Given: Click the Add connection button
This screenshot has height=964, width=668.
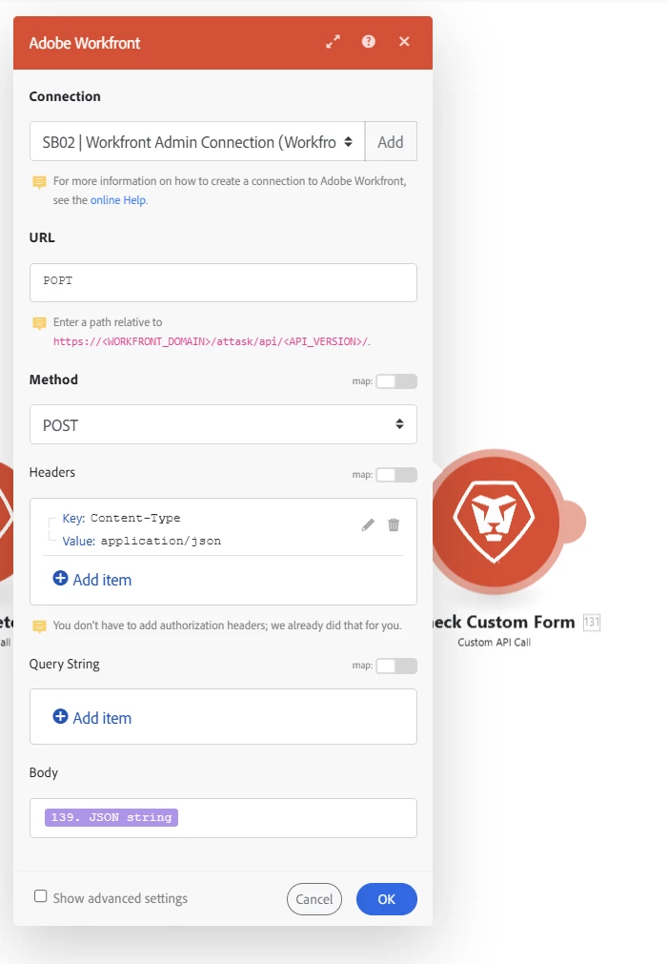Looking at the screenshot, I should pyautogui.click(x=391, y=141).
